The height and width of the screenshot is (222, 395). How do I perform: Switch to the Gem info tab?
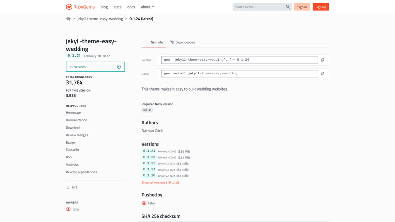(x=154, y=42)
